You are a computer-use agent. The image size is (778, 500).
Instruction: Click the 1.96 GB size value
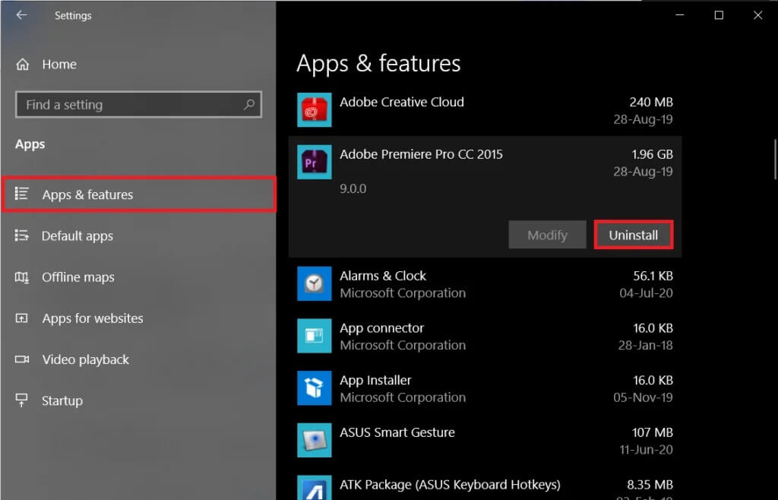pos(652,154)
